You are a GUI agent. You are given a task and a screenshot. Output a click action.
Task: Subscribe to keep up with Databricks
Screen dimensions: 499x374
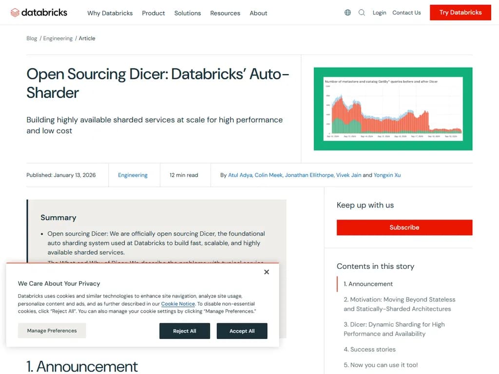(x=404, y=227)
